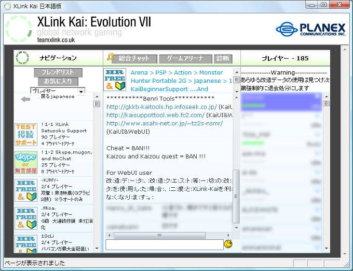The width and height of the screenshot is (353, 271).
Task: Open the 診断 diagnostics tab
Action: tap(223, 59)
